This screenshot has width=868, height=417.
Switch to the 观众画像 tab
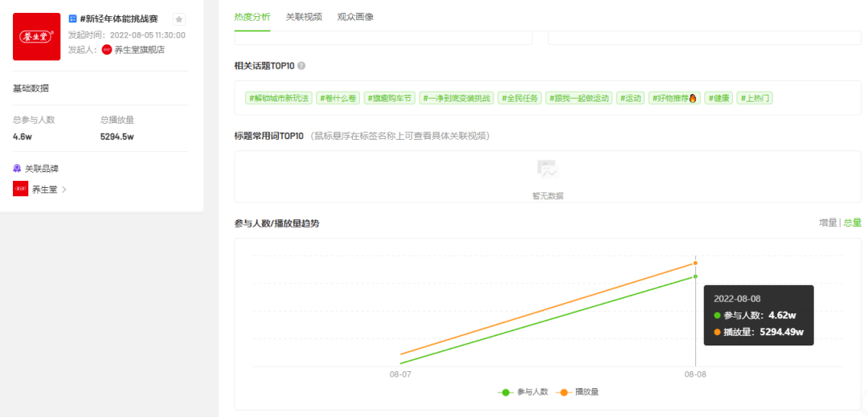point(355,17)
